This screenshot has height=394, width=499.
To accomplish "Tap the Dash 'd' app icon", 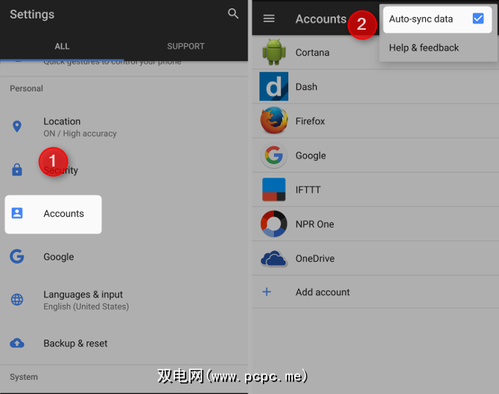I will click(x=273, y=86).
